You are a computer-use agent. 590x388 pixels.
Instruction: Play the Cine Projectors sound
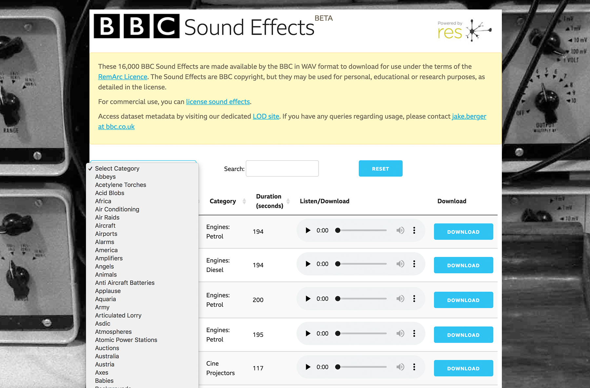coord(308,367)
